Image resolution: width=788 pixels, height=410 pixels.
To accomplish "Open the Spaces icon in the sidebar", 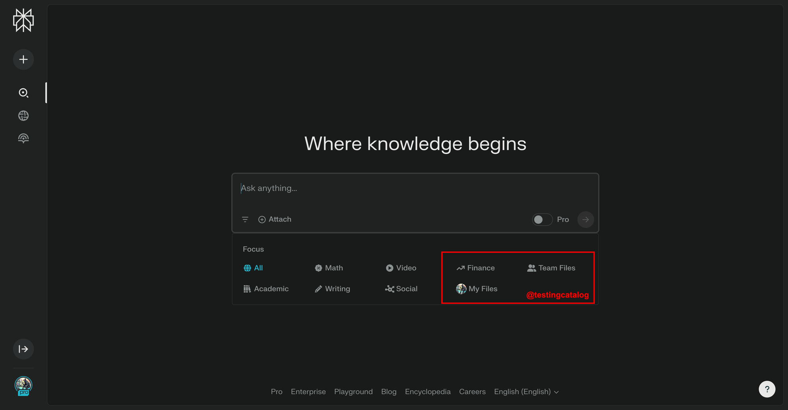I will tap(23, 138).
